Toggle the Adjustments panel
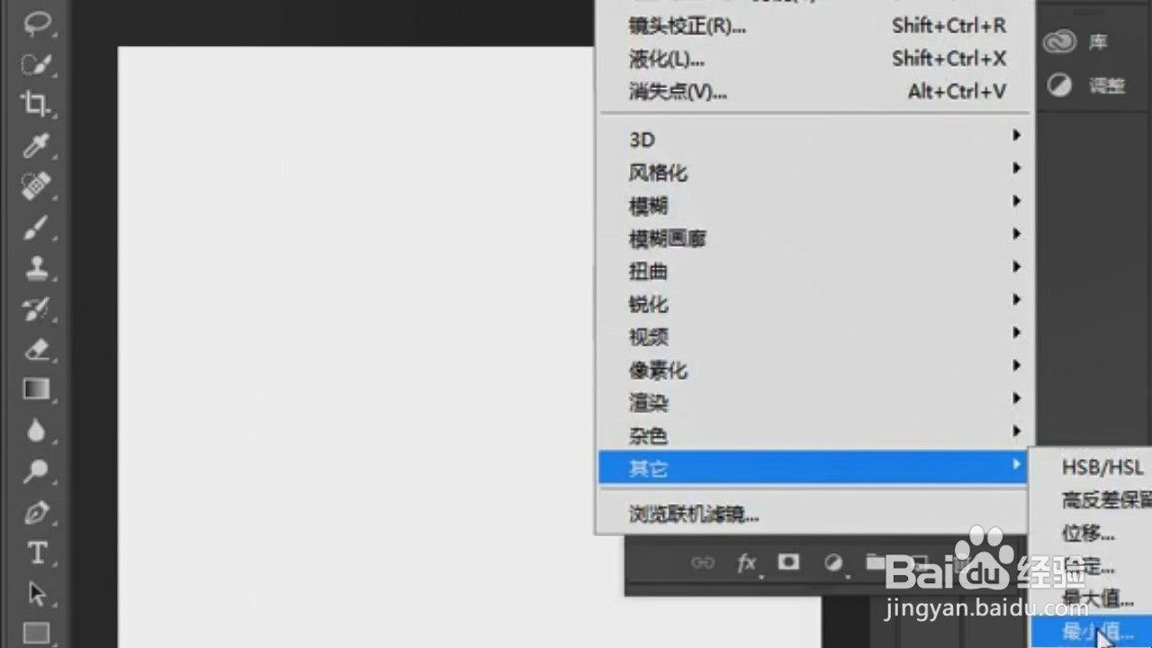The height and width of the screenshot is (648, 1152). tap(1060, 85)
